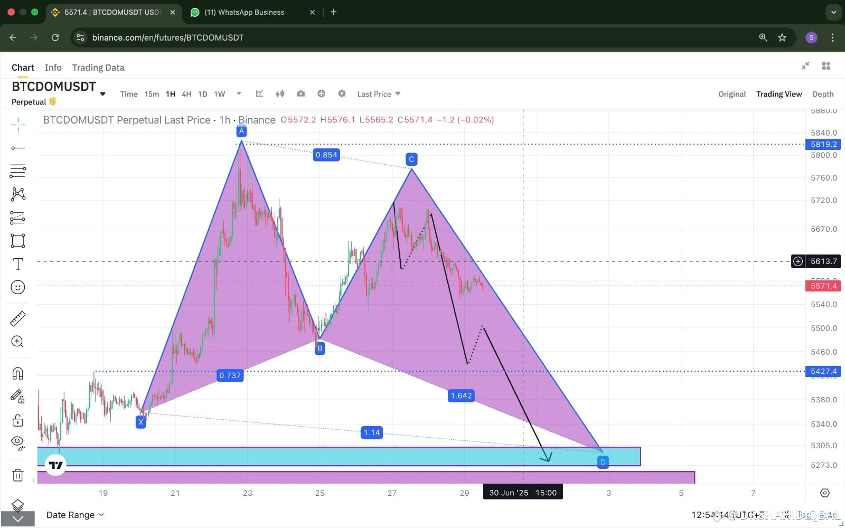Switch to Depth chart view
Screen dimensions: 845x528
823,94
